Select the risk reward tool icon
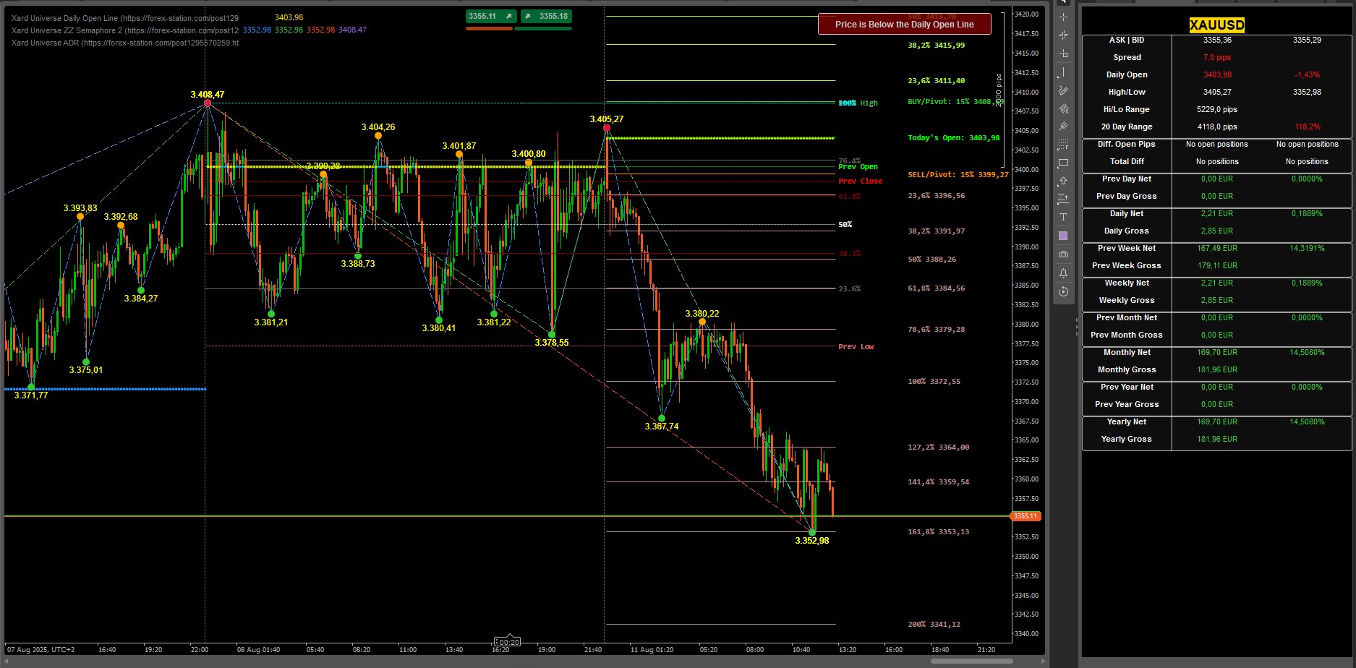Viewport: 1356px width, 668px height. (1063, 199)
